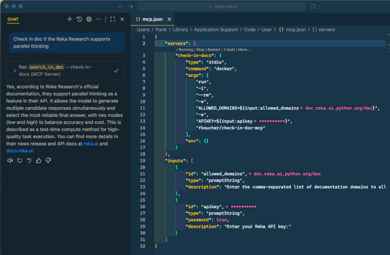This screenshot has width=390, height=255.
Task: Click the ALLOWED_DOMAINS argument on line 11
Action: (287, 108)
